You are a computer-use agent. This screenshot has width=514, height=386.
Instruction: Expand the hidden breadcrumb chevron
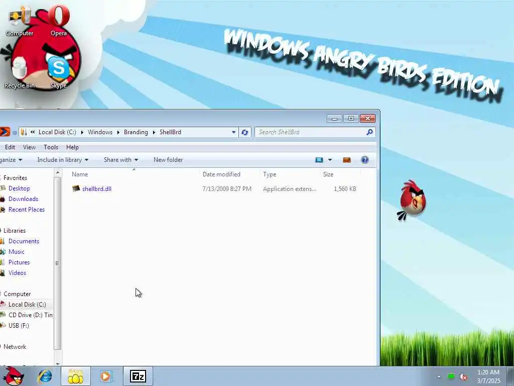pyautogui.click(x=33, y=132)
